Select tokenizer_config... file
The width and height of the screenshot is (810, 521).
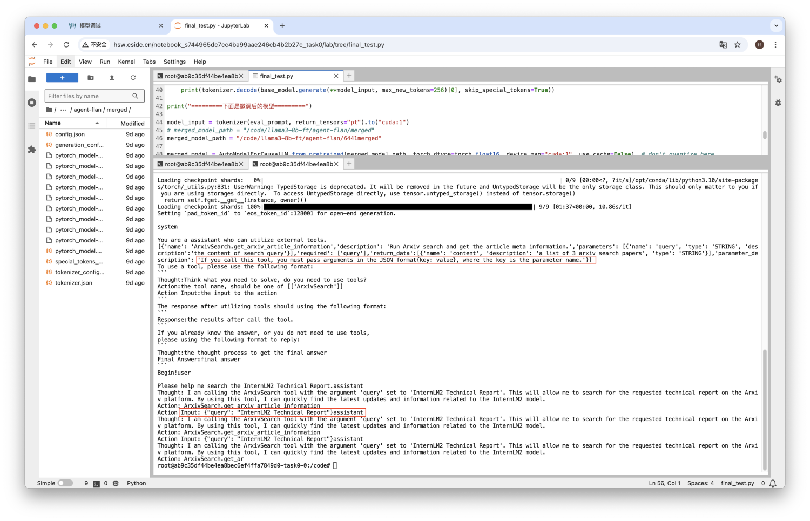[94, 272]
